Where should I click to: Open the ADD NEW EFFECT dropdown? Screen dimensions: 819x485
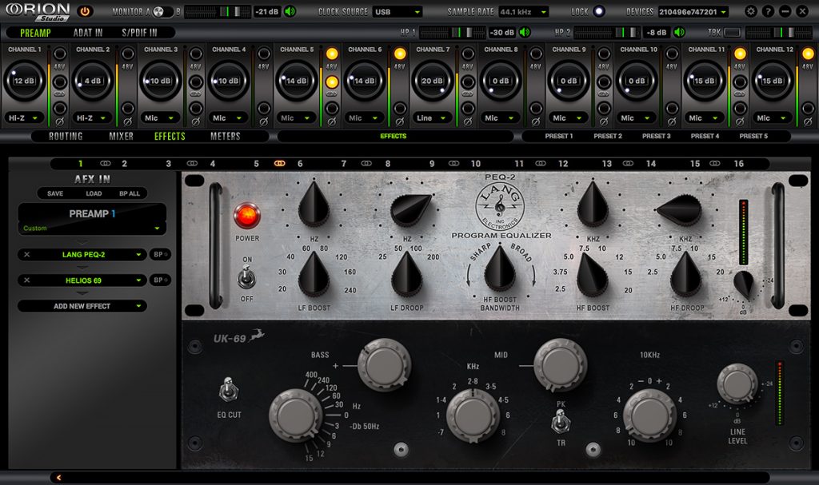point(82,306)
